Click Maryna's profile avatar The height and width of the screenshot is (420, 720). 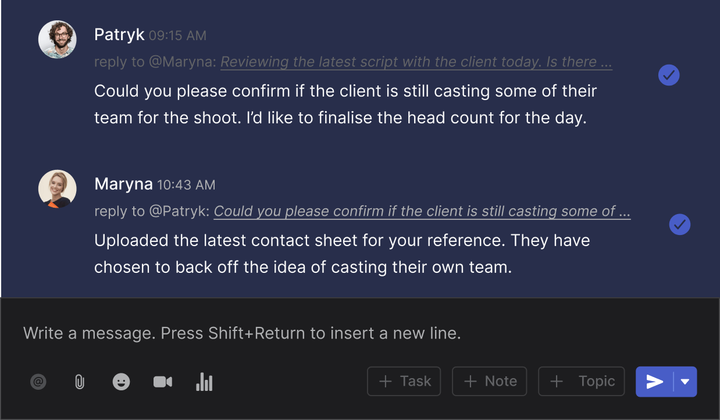pyautogui.click(x=58, y=188)
